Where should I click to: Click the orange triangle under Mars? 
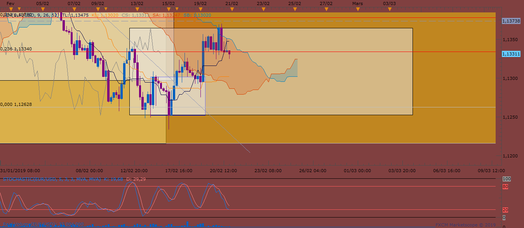[358, 9]
